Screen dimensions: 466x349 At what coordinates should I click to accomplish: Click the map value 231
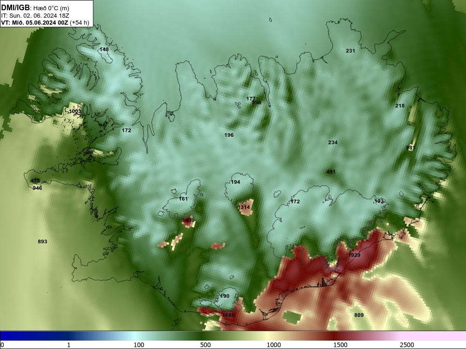tap(350, 51)
